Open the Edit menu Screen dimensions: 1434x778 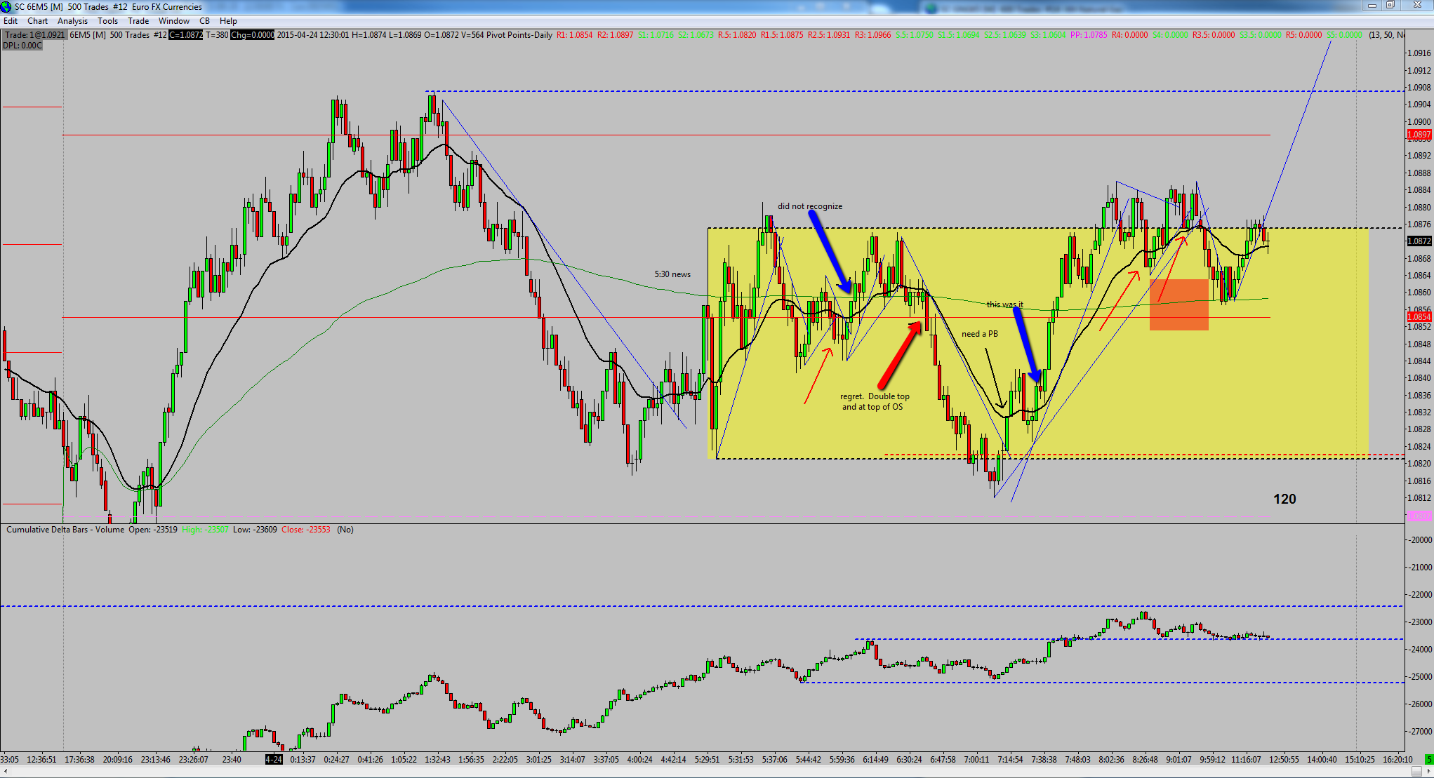pos(11,21)
